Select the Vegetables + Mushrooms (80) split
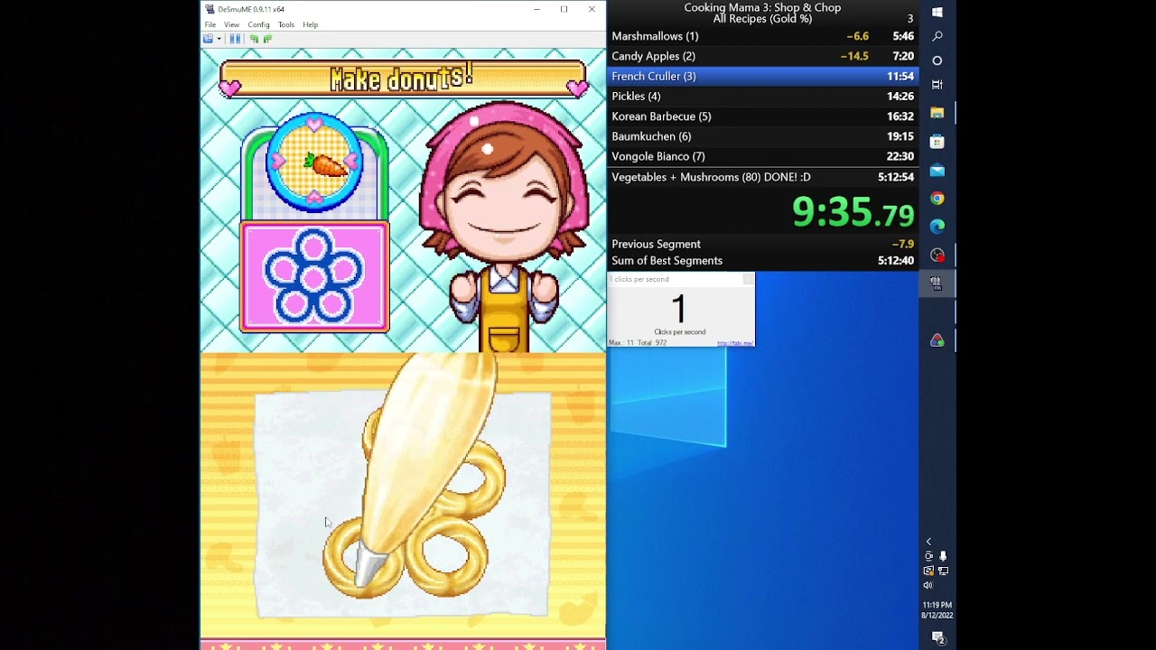 [763, 177]
